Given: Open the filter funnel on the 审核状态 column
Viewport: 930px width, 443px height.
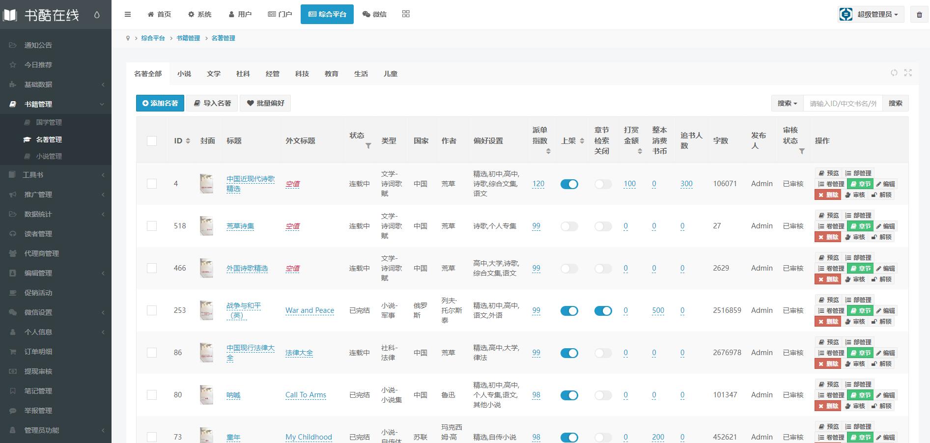Looking at the screenshot, I should tap(801, 152).
